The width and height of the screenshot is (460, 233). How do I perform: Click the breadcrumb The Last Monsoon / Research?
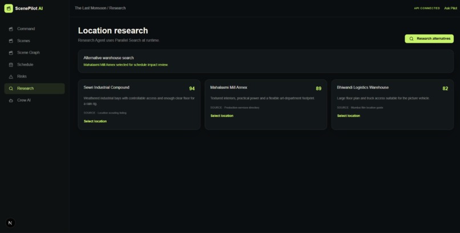(100, 8)
